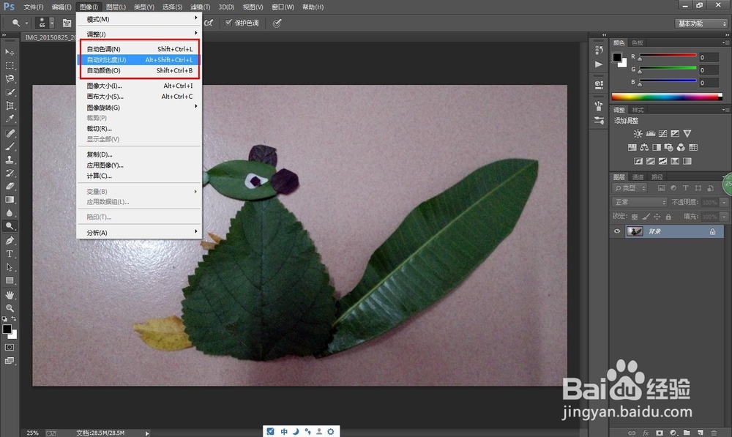Viewport: 732px width, 437px height.
Task: Select the History Brush tool
Action: pyautogui.click(x=10, y=173)
